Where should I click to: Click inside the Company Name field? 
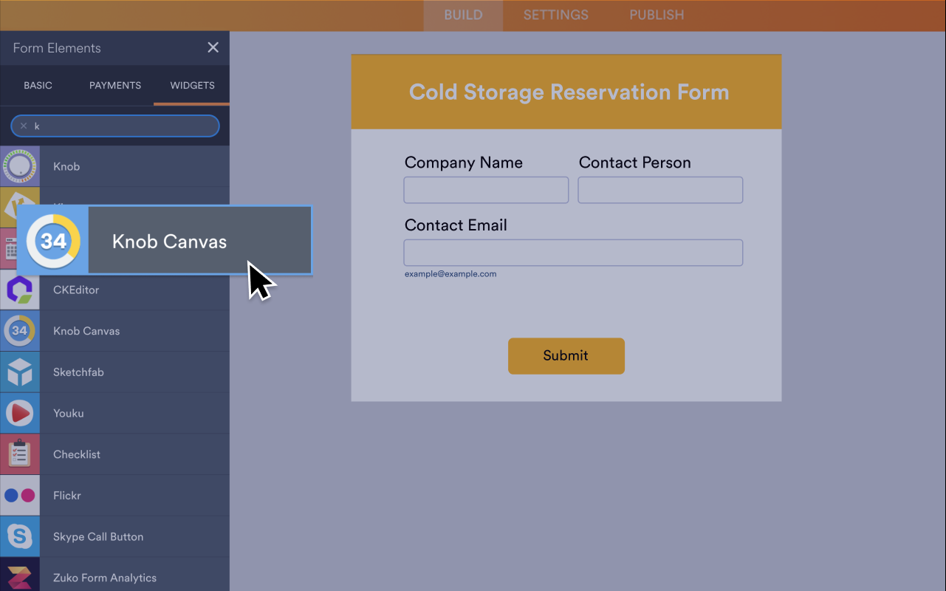point(485,190)
